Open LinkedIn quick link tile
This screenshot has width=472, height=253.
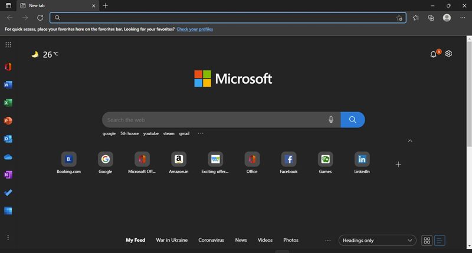(x=362, y=163)
